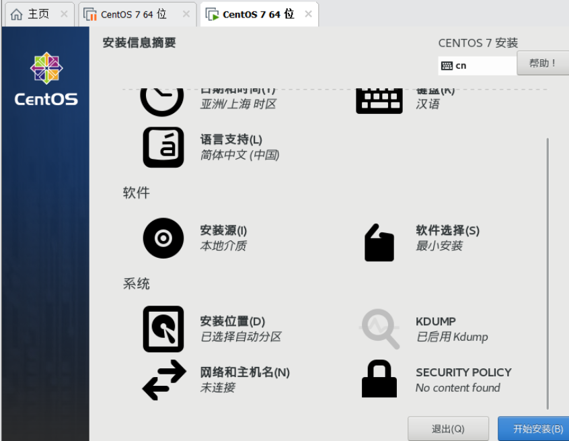
Task: Open date and time clock icon
Action: coord(162,102)
